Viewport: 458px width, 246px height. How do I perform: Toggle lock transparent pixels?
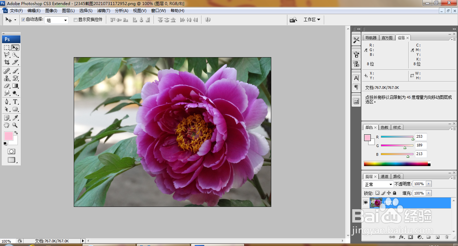point(378,193)
